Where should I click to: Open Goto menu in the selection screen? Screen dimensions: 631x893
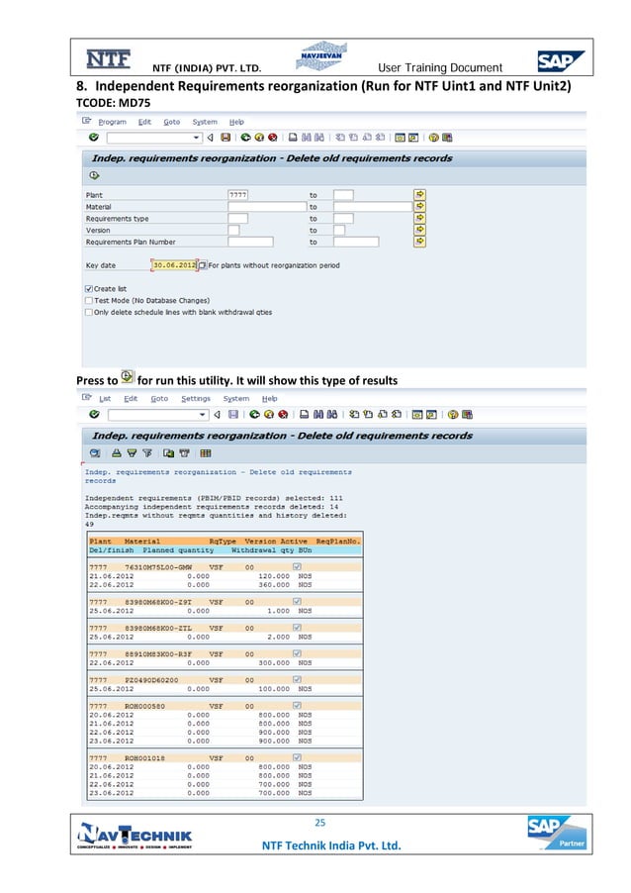click(x=172, y=122)
